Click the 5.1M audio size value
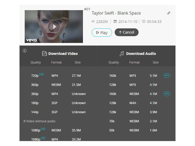195x146 pixels. [x=153, y=75]
